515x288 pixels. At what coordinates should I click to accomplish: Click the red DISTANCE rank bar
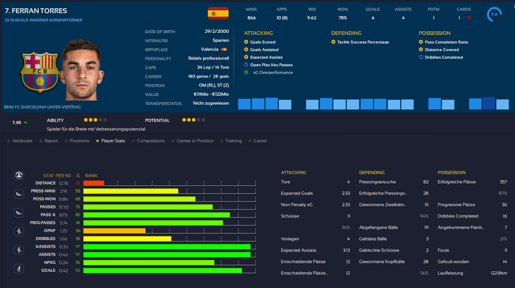pos(94,183)
